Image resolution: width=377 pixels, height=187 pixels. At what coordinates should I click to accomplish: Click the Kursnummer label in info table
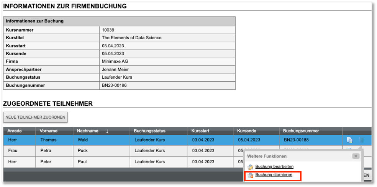click(20, 30)
